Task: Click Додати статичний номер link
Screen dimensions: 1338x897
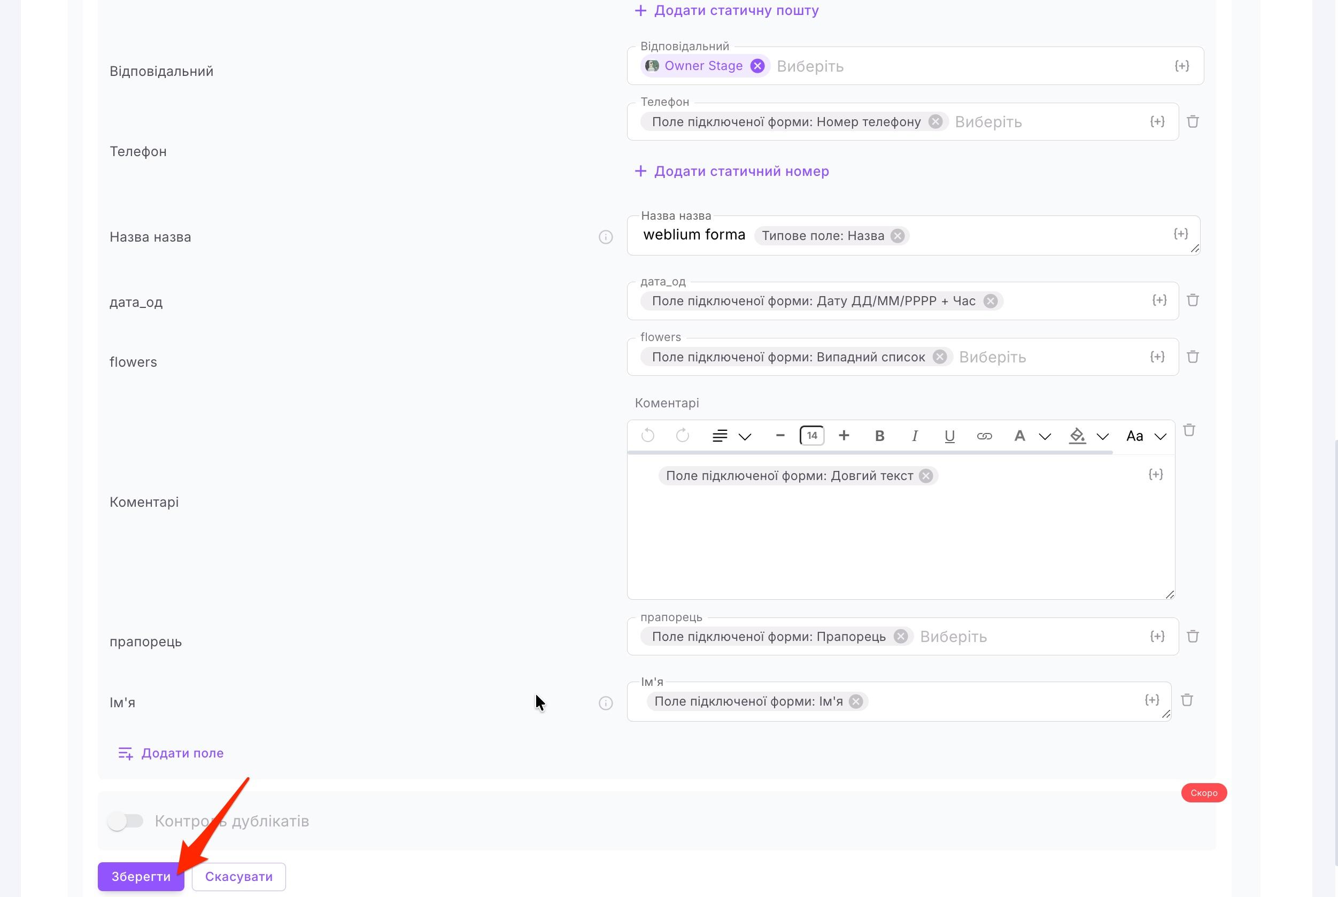Action: tap(732, 171)
